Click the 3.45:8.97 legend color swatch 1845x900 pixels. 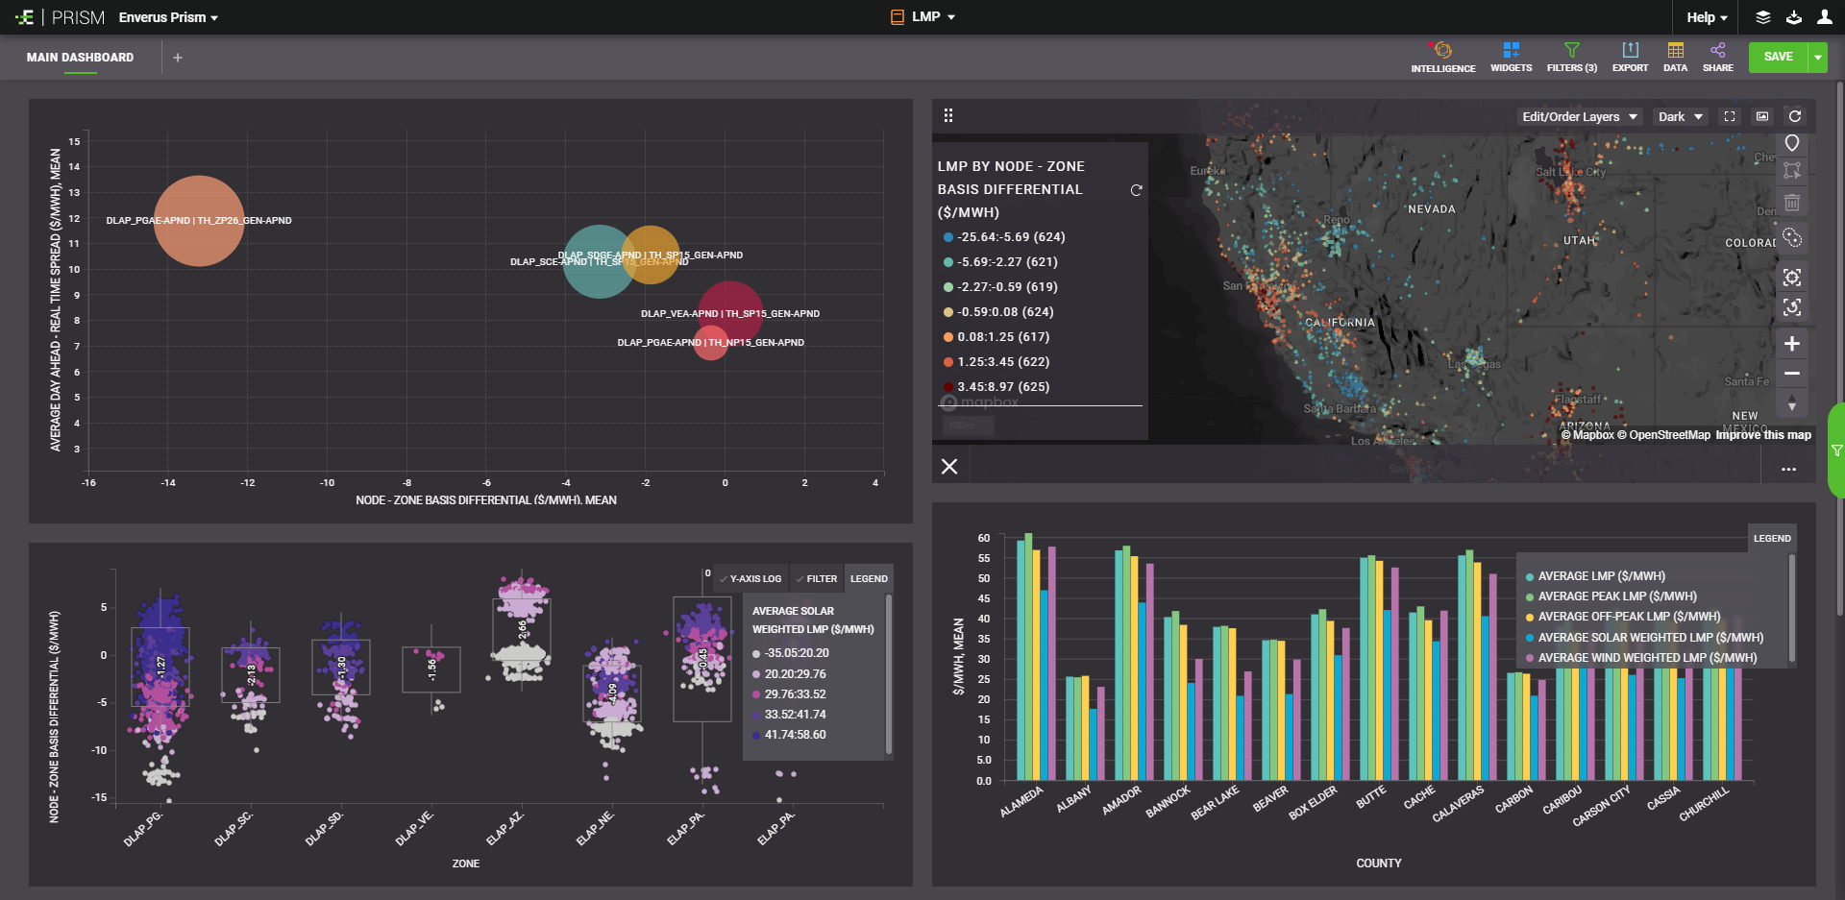point(948,387)
